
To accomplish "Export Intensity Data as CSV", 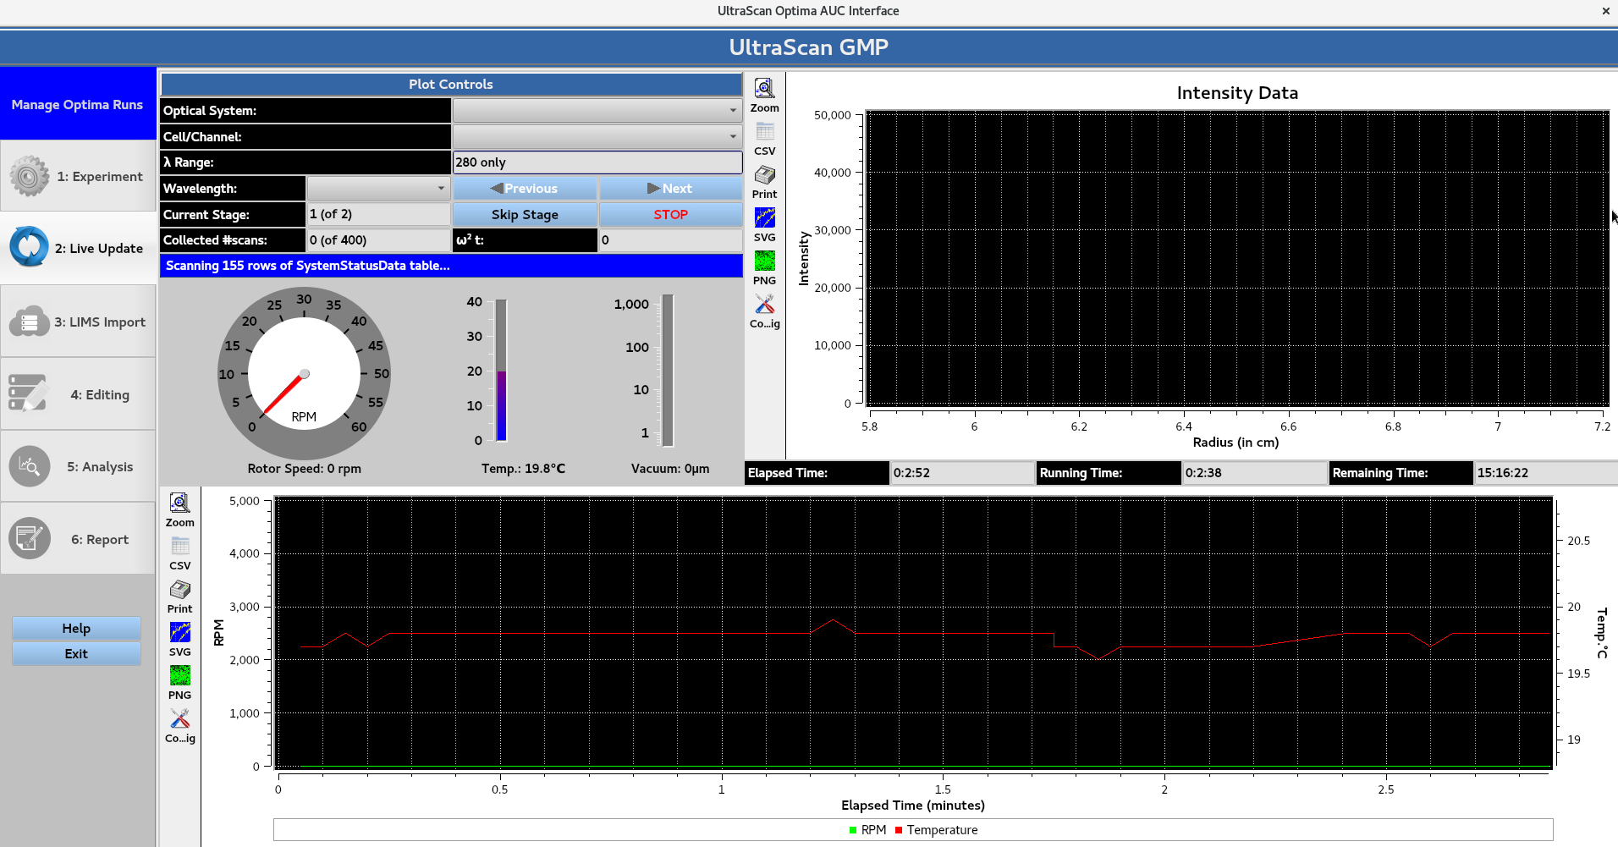I will point(764,135).
